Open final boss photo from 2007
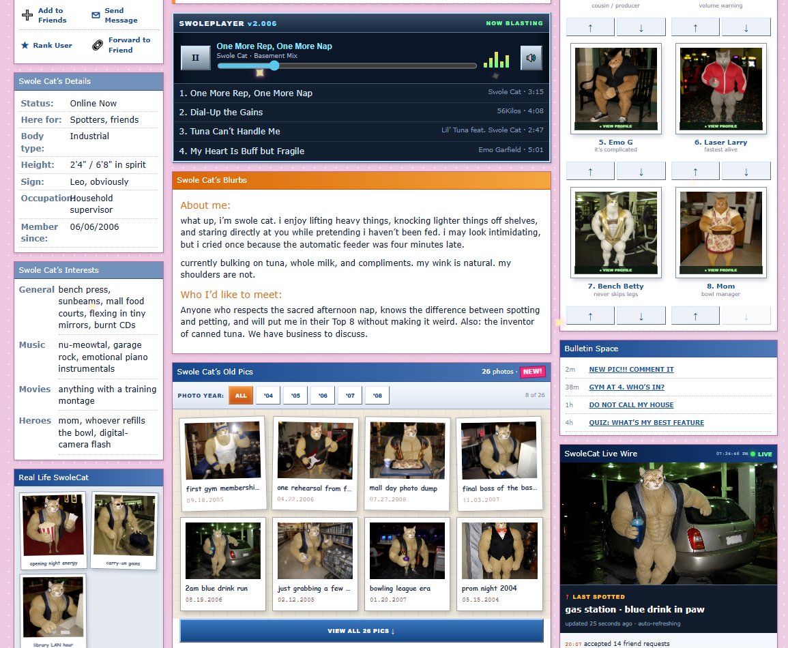Image resolution: width=788 pixels, height=648 pixels. coord(499,451)
